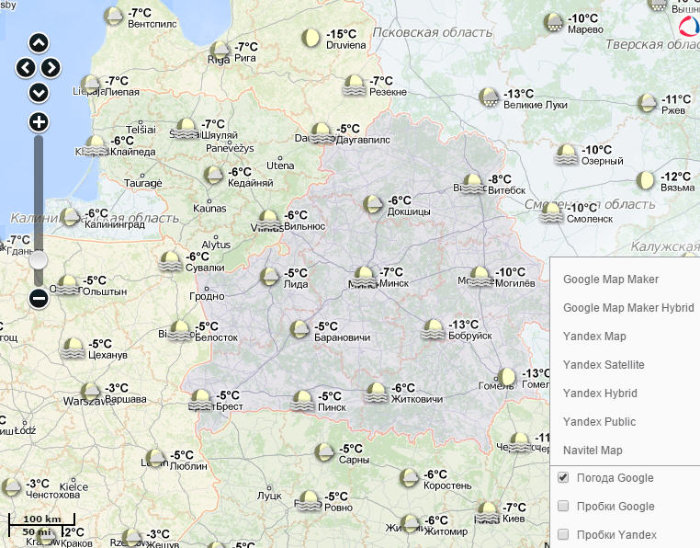Screen dimensions: 700x548
Task: Choose Navitel Map base layer
Action: tap(593, 451)
